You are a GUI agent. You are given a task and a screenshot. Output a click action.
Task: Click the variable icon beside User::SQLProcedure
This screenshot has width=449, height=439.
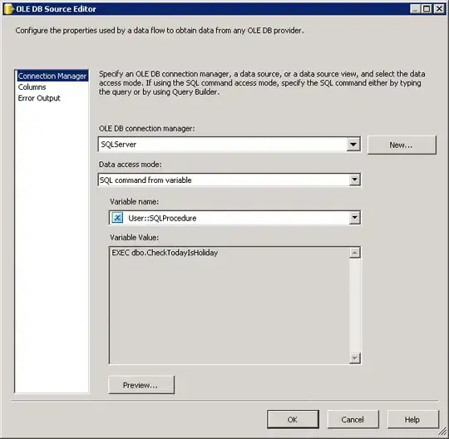(117, 218)
